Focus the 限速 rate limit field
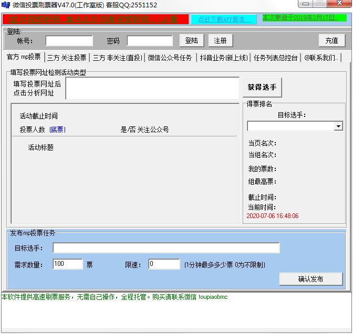The height and width of the screenshot is (334, 353). click(164, 264)
